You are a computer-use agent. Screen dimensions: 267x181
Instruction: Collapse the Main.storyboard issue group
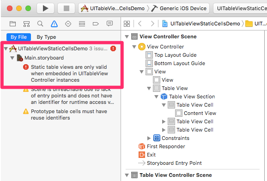click(12, 58)
